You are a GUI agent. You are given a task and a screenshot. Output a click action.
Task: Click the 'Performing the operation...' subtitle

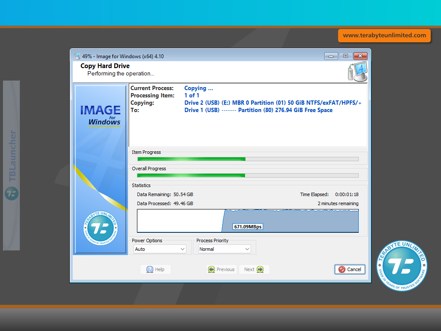(121, 73)
